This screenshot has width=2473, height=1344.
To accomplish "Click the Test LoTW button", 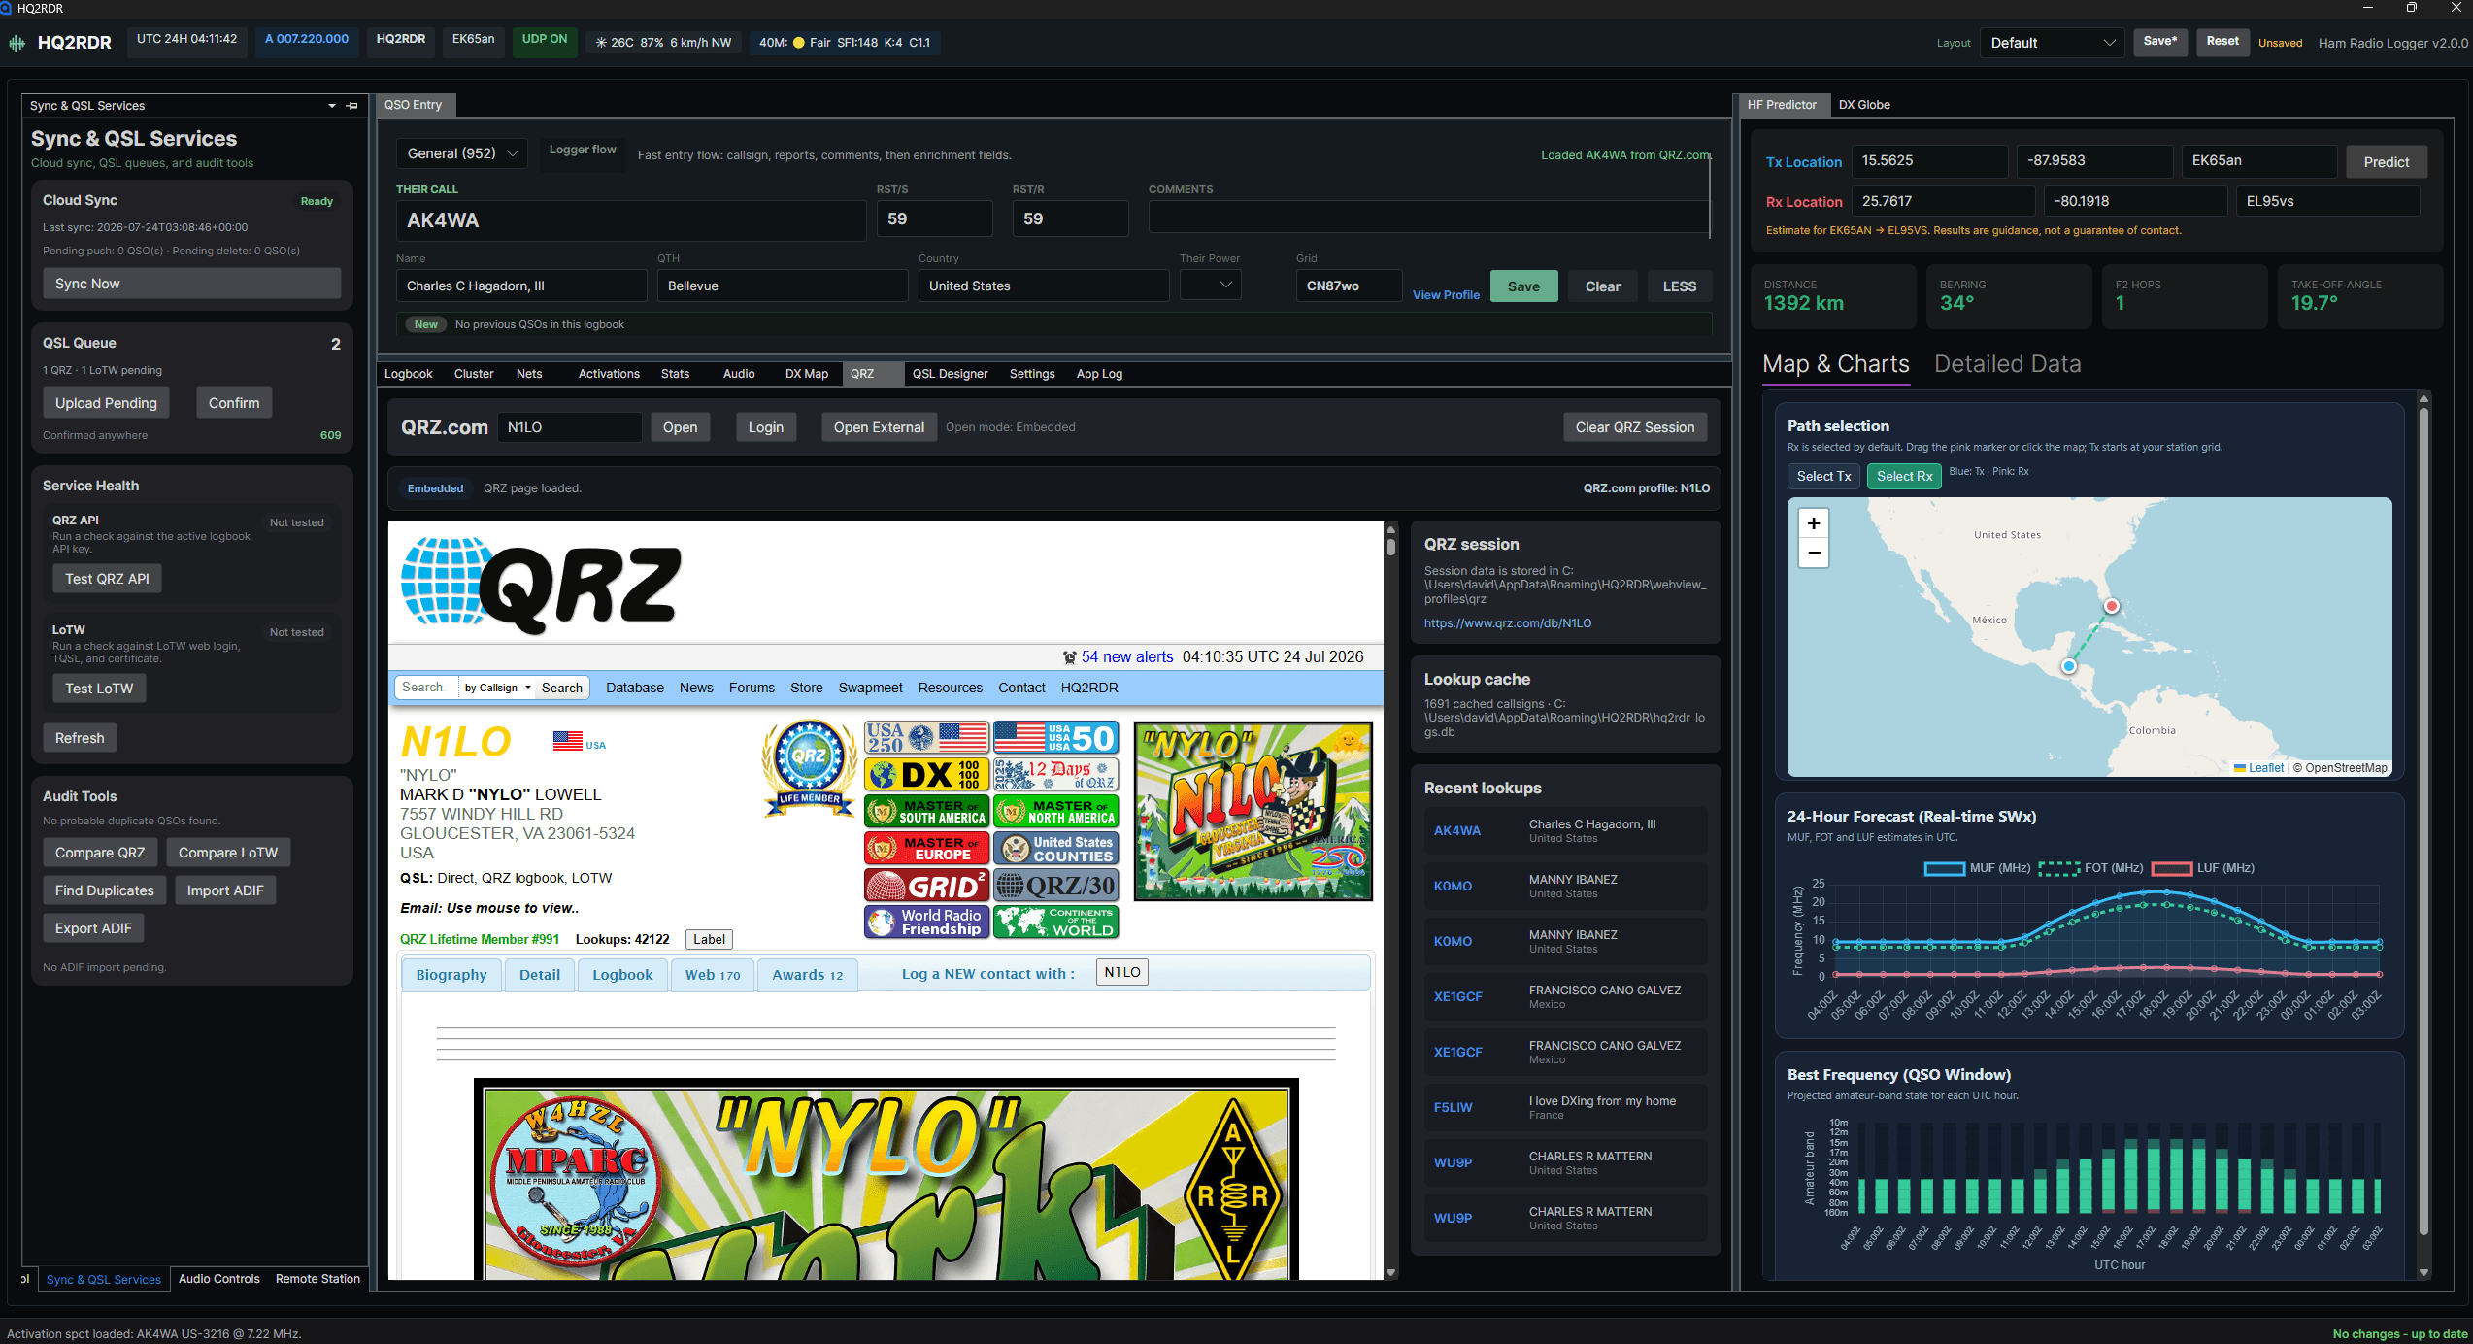I will click(99, 689).
